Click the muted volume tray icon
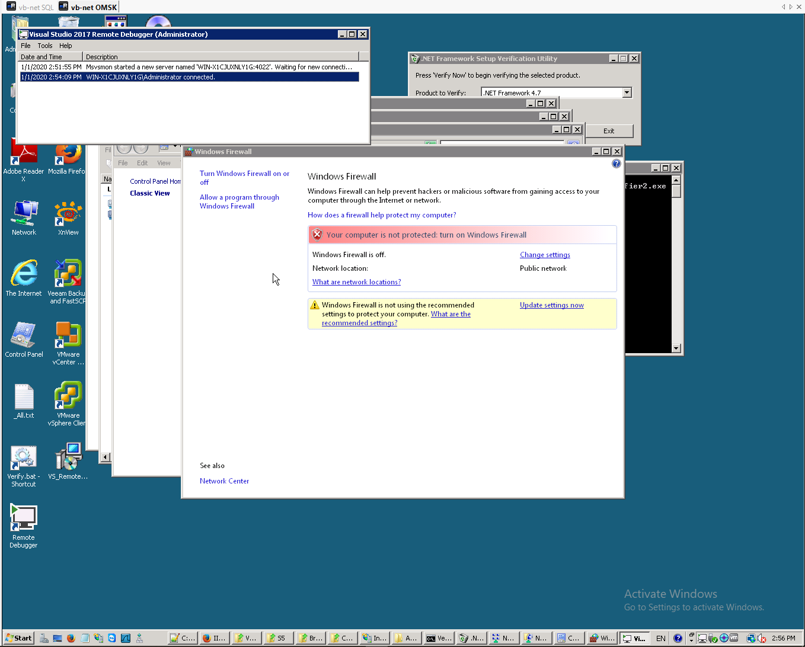 point(761,638)
